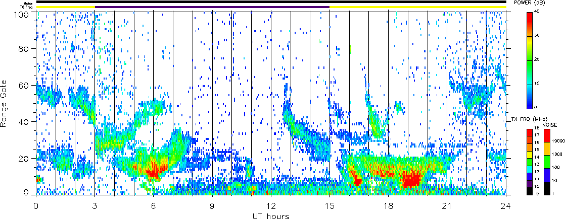Click the "16" tick on TX FRQ legend
Screen dimensions: 565x219
click(537, 142)
